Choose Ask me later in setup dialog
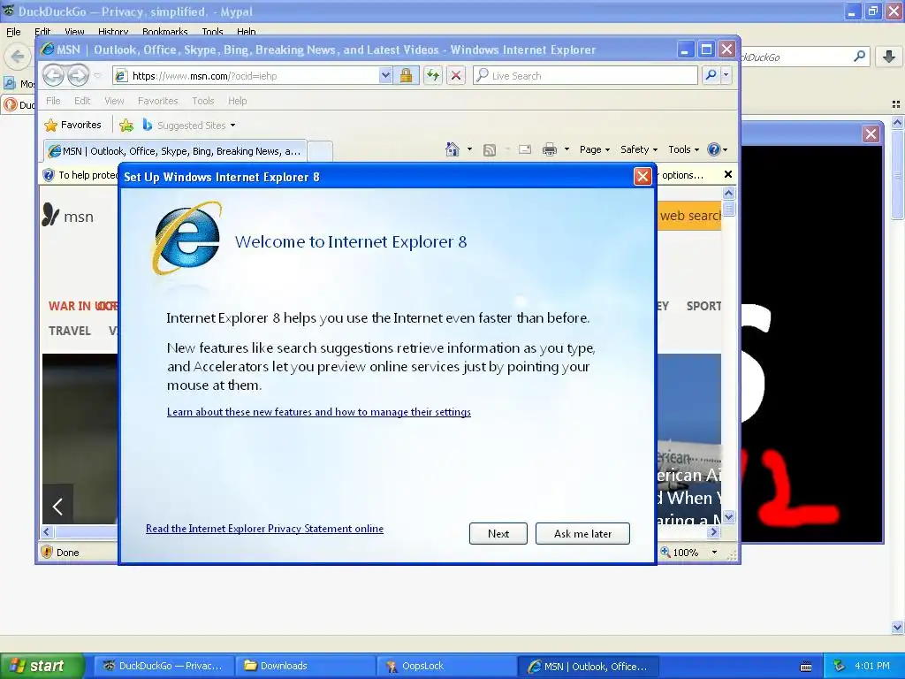Image resolution: width=905 pixels, height=679 pixels. pyautogui.click(x=582, y=533)
